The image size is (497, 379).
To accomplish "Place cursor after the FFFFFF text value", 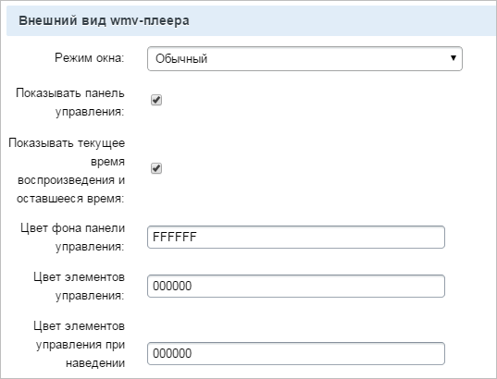I will 197,238.
